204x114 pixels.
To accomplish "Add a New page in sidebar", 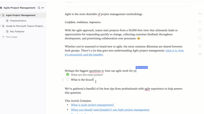I will [x=11, y=37].
